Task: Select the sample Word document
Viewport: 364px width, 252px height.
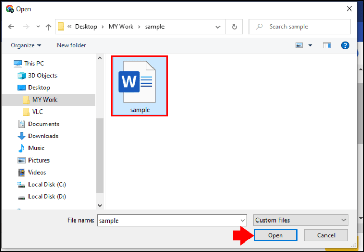Action: 139,86
